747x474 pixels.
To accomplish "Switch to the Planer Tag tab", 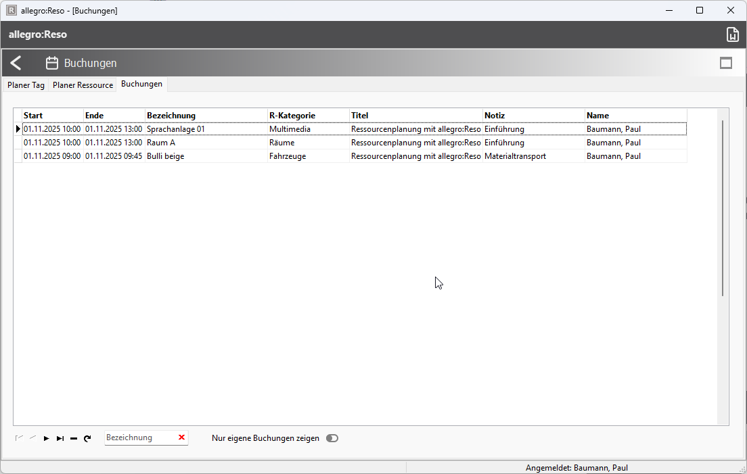I will (26, 85).
